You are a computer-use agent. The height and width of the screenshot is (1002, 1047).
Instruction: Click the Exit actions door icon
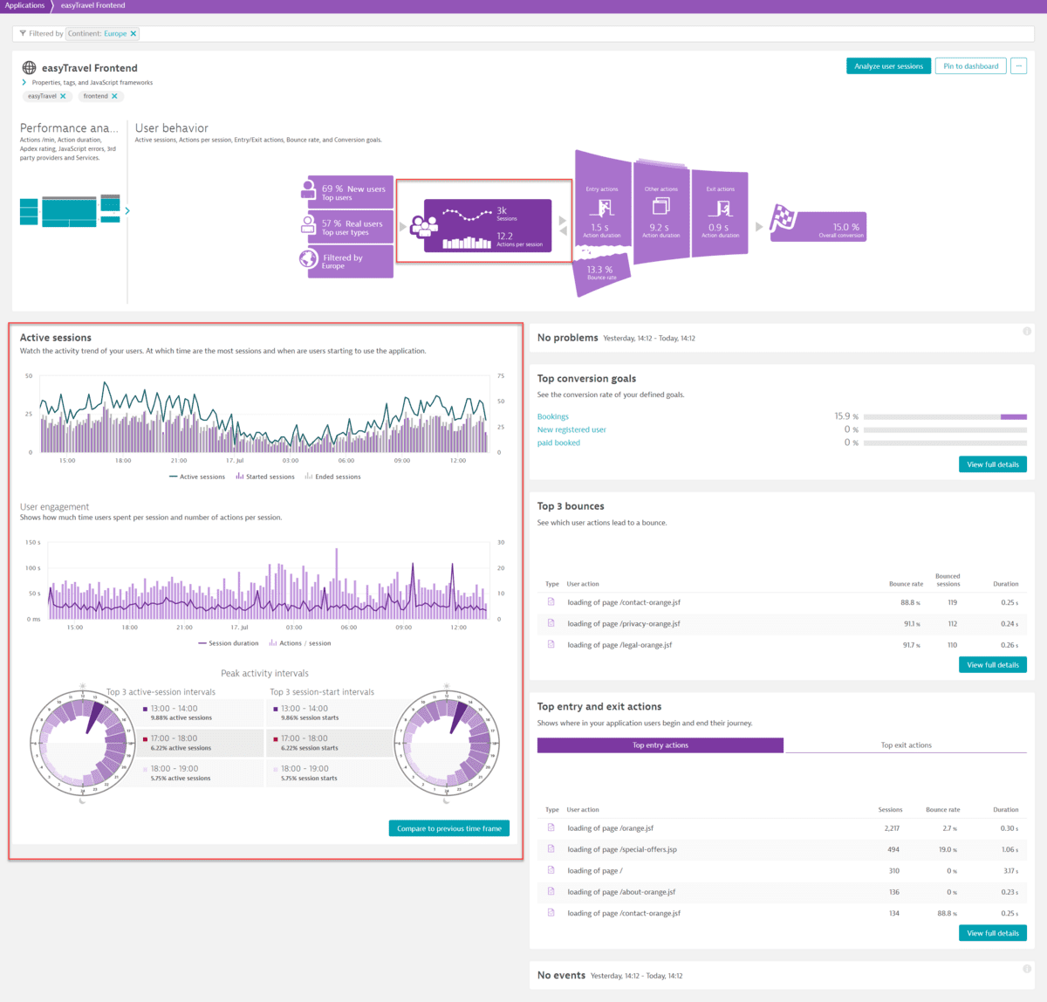(720, 207)
